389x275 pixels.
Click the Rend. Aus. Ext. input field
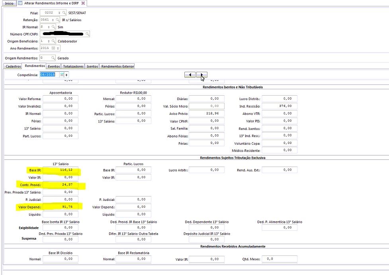(x=280, y=170)
